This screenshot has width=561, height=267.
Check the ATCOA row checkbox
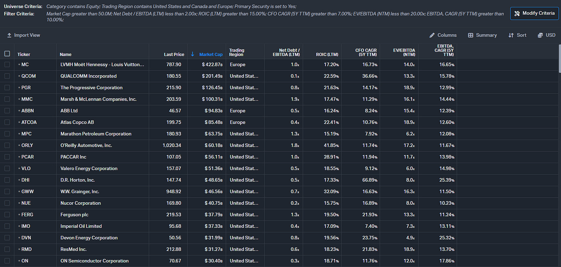tap(7, 123)
